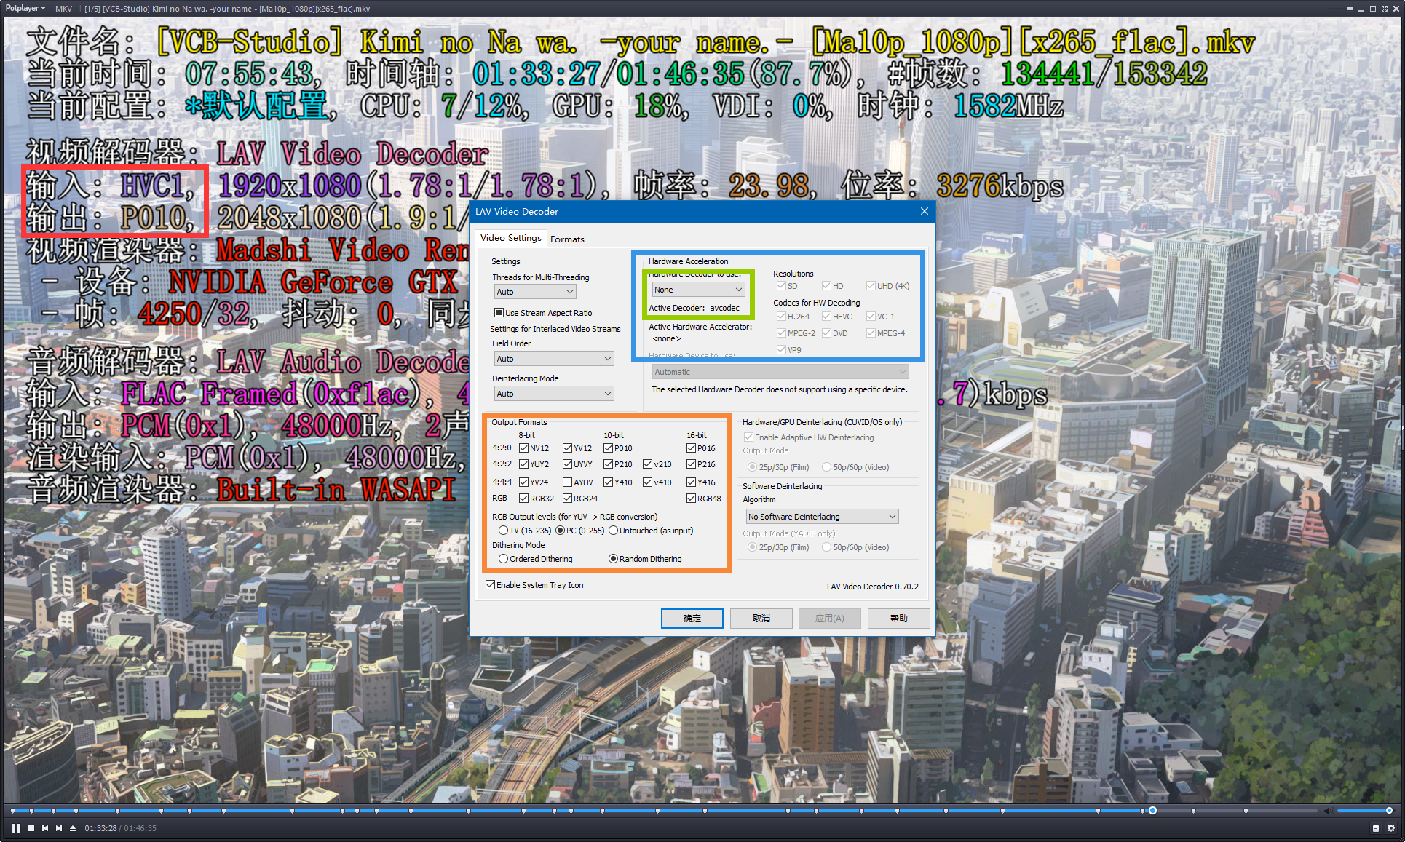Screen dimensions: 1405x842
Task: Click the 取消 (Cancel) button
Action: 761,619
